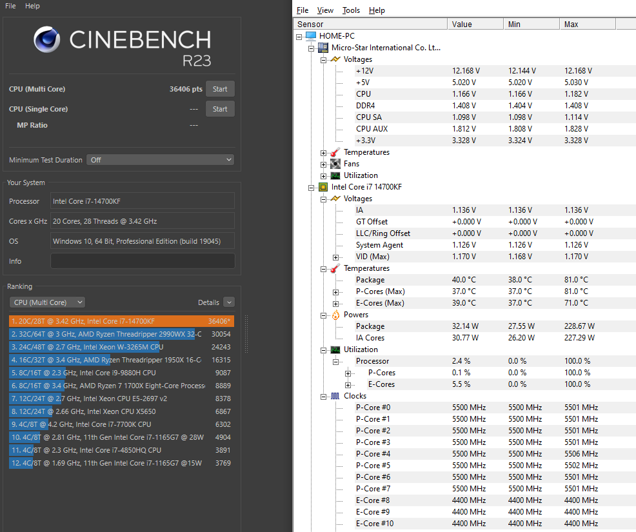Image resolution: width=636 pixels, height=532 pixels.
Task: Select ranking entry Threadripper 2990WX
Action: point(121,334)
